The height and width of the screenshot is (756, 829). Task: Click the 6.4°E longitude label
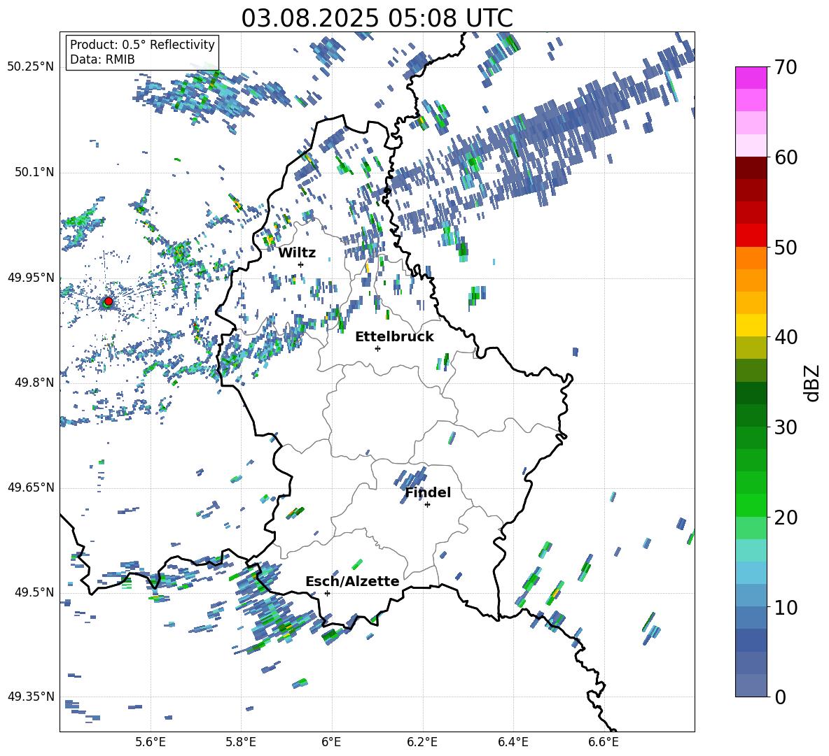pos(513,743)
